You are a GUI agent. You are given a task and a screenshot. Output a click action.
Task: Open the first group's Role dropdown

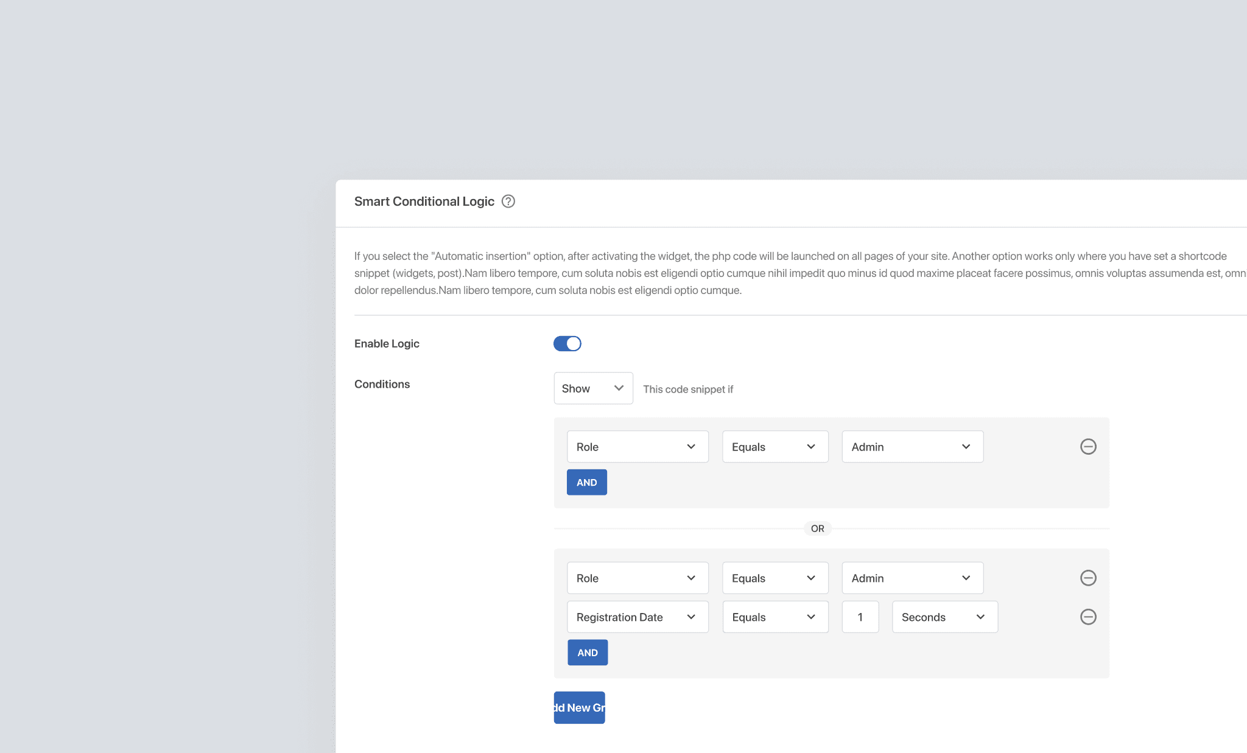(637, 447)
